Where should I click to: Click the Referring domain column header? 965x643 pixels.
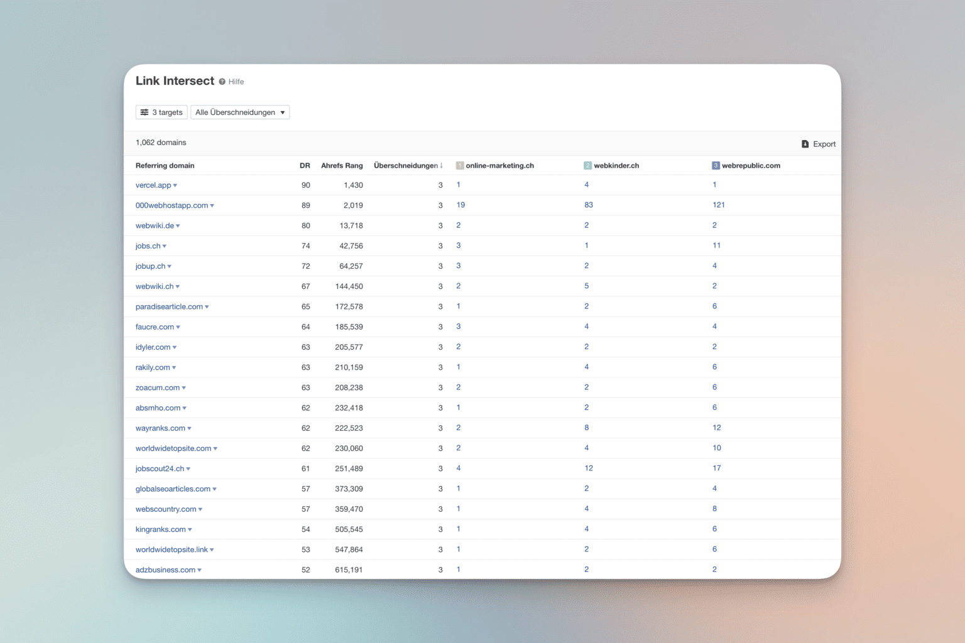click(165, 166)
